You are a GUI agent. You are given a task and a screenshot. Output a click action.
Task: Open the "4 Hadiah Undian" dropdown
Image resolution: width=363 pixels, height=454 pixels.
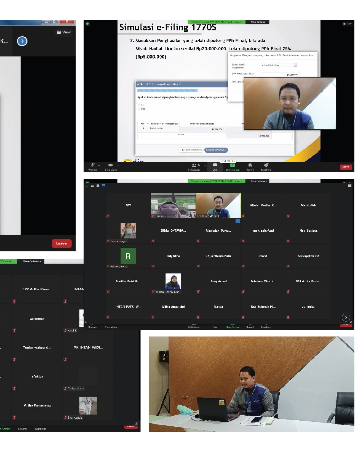[x=279, y=65]
